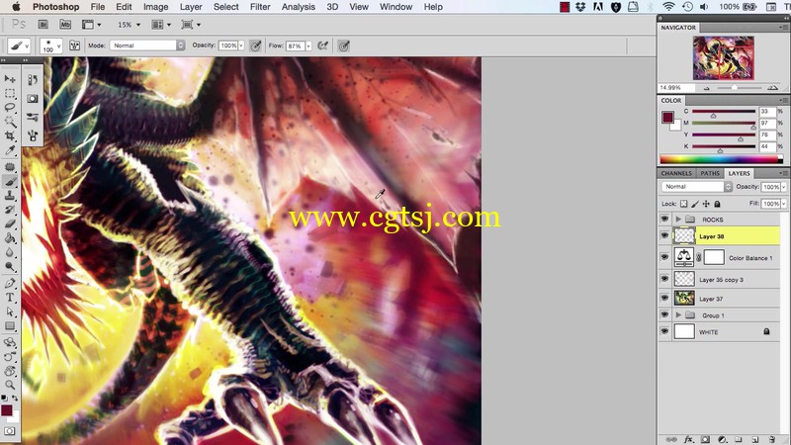Hide Layer 35 copy 3
The image size is (791, 445).
point(664,279)
